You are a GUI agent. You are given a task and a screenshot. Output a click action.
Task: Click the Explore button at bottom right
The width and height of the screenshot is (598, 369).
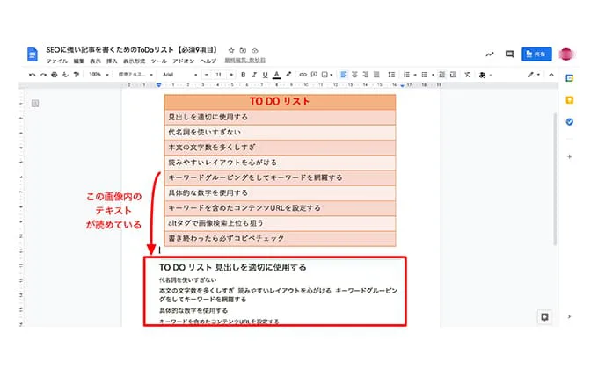click(x=544, y=317)
